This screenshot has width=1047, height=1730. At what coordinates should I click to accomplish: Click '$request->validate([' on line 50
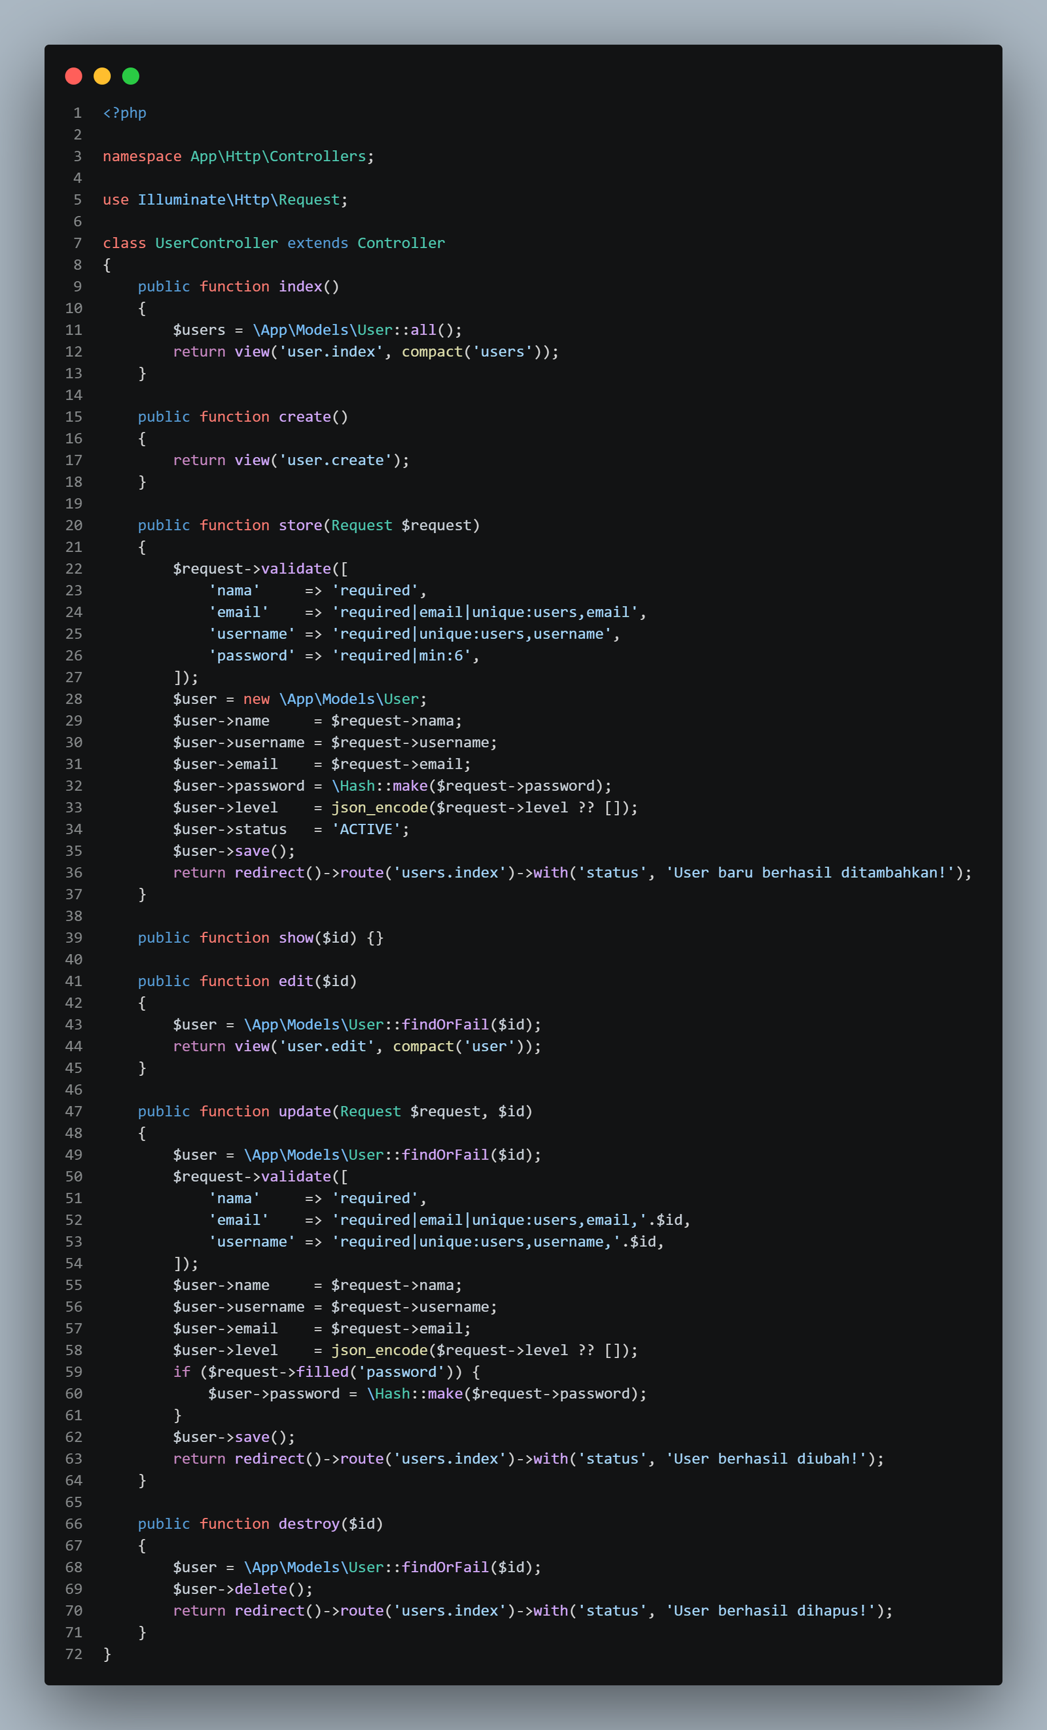(260, 1177)
